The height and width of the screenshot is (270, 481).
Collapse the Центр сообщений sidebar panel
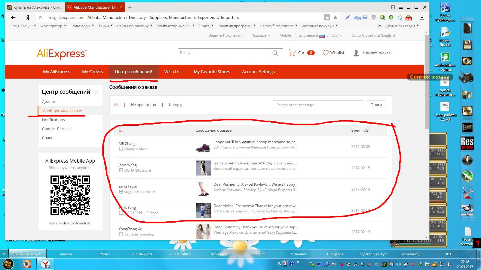point(97,92)
